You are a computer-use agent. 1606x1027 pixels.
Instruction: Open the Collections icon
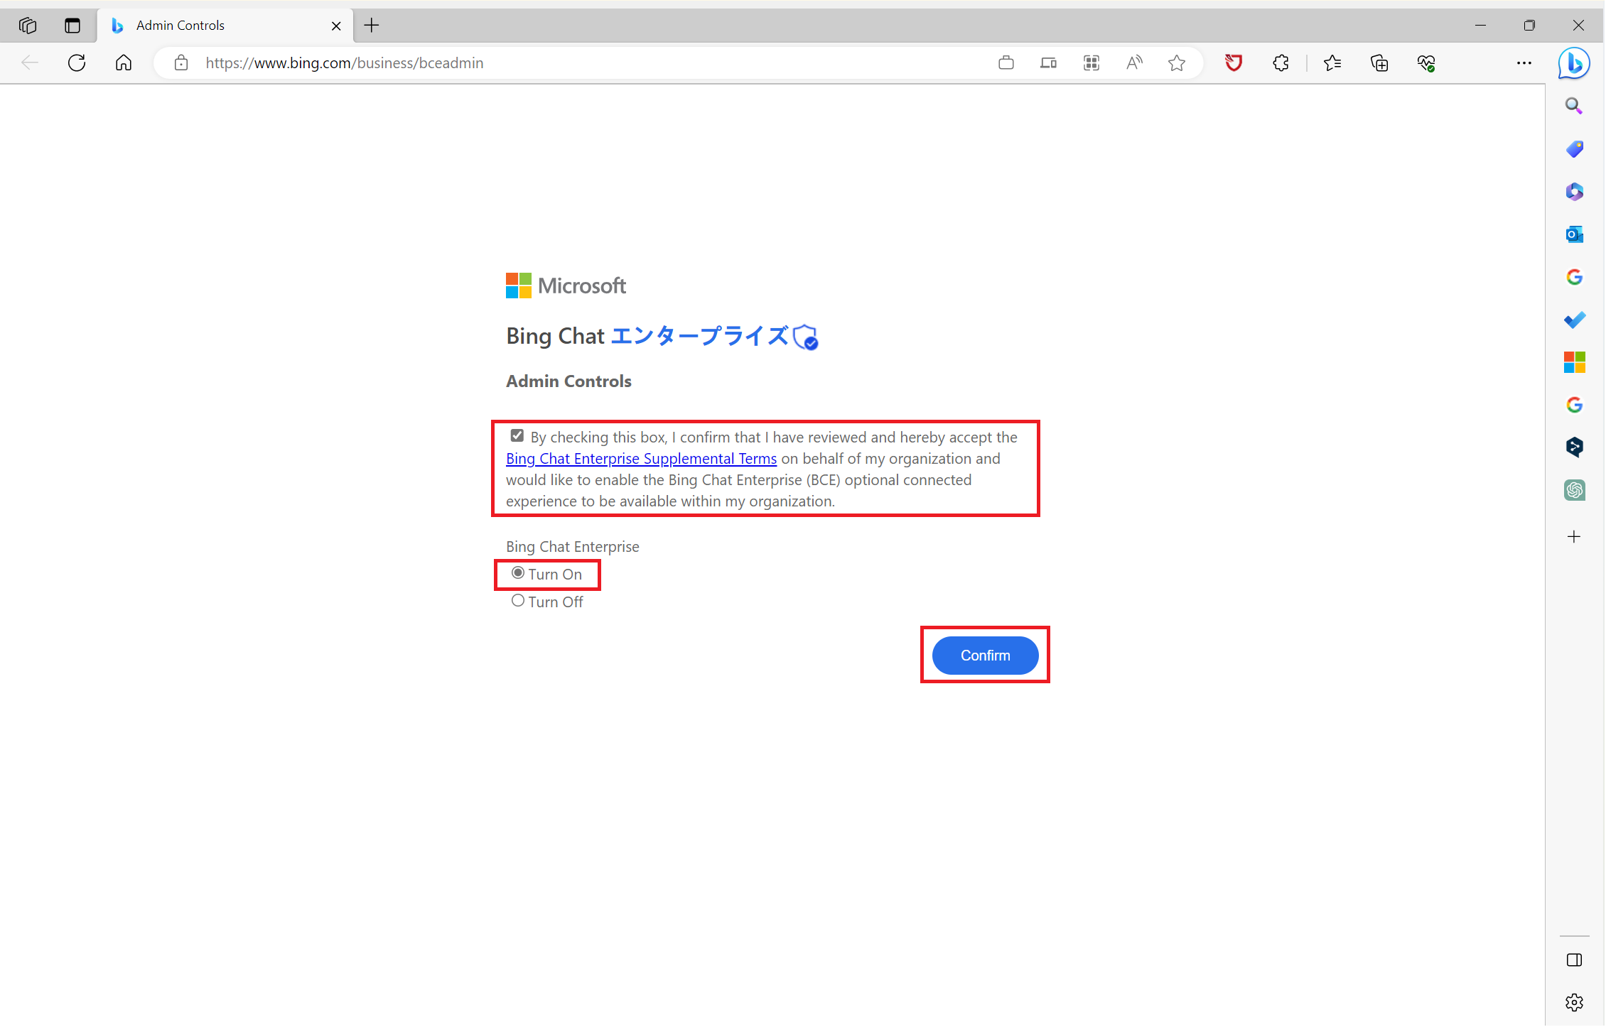click(1379, 63)
